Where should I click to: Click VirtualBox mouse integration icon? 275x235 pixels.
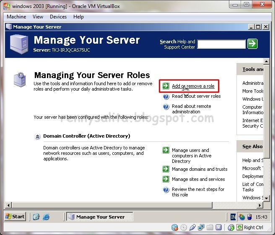tap(231, 227)
